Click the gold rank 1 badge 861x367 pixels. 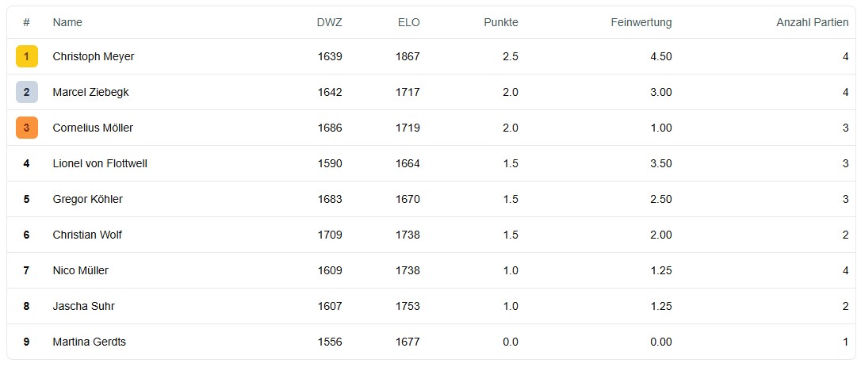click(27, 56)
